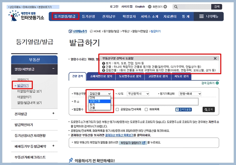
Task: Click the 확정일자 열람하기 external link icon
Action: pyautogui.click(x=144, y=143)
